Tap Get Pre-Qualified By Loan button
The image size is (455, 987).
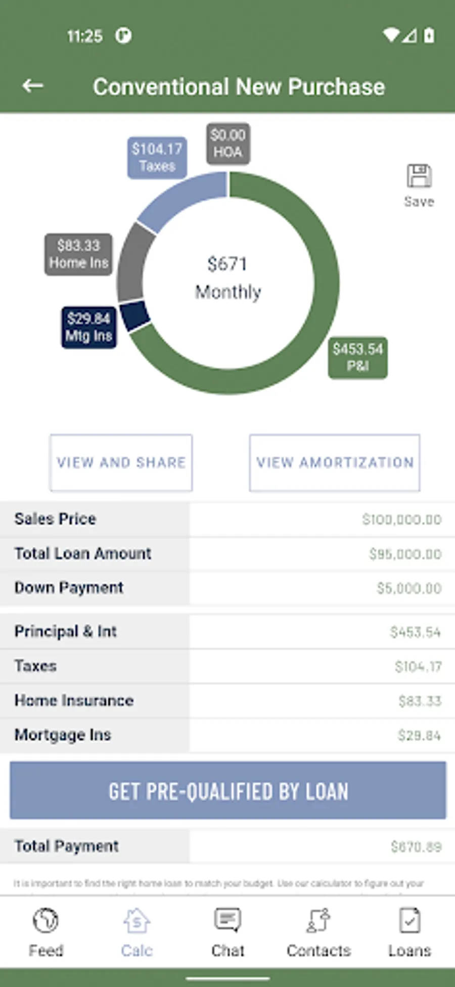click(228, 791)
